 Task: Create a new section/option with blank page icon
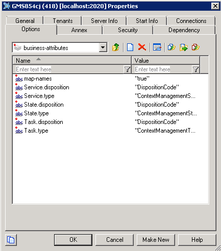tap(130, 47)
